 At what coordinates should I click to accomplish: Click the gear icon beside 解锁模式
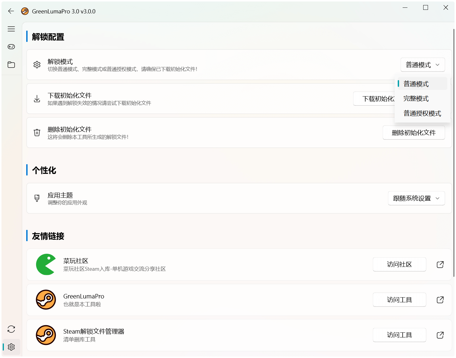pos(37,65)
